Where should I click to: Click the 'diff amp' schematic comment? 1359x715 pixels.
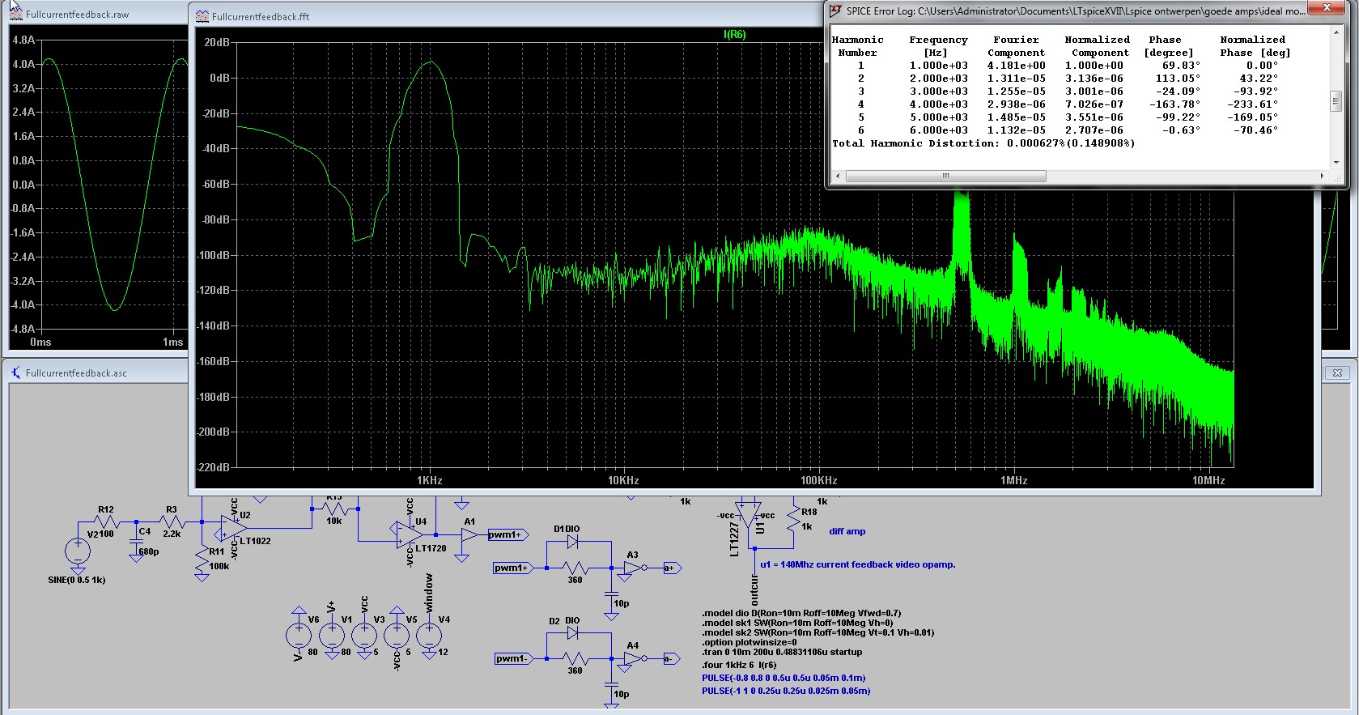click(x=847, y=531)
